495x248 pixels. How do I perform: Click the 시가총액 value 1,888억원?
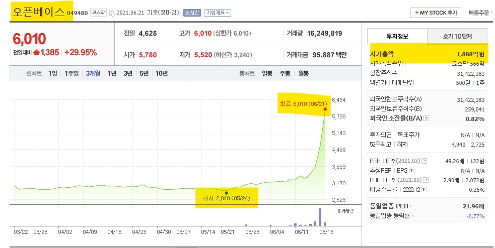coord(470,54)
